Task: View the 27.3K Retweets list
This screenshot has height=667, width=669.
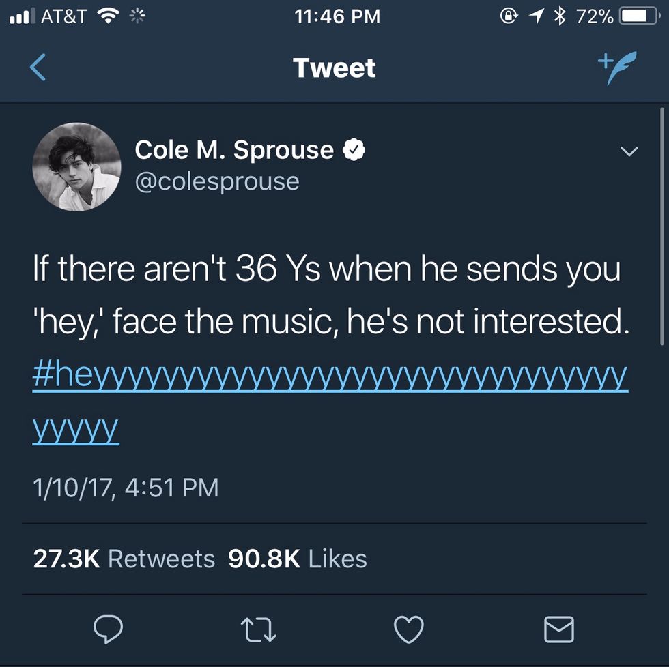Action: [x=124, y=559]
